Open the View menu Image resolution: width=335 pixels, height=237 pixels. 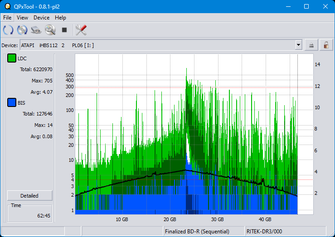pyautogui.click(x=22, y=18)
